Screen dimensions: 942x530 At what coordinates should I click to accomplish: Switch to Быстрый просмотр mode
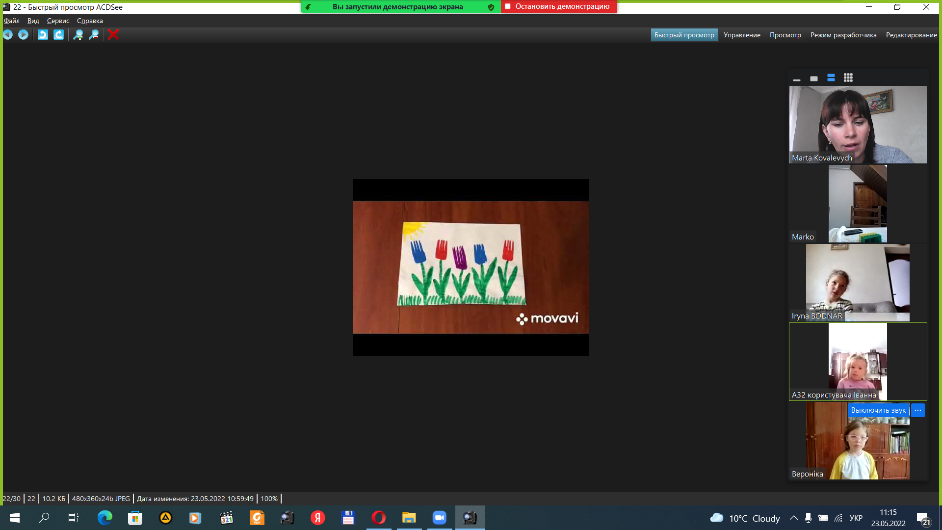[x=684, y=35]
